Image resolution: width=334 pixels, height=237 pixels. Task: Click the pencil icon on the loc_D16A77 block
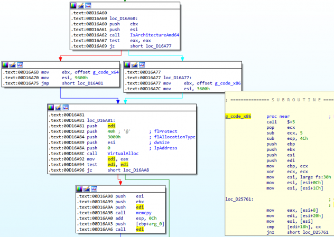(135, 64)
